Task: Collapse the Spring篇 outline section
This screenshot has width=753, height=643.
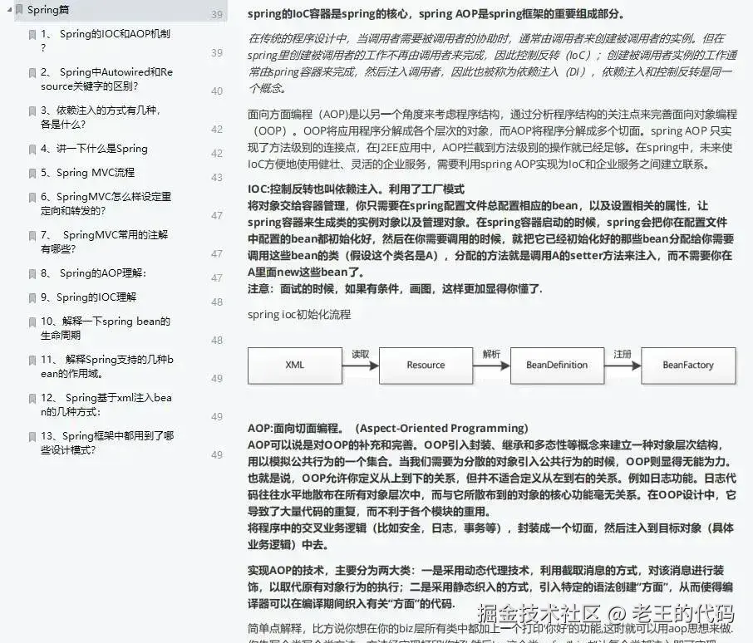Action: (x=10, y=9)
